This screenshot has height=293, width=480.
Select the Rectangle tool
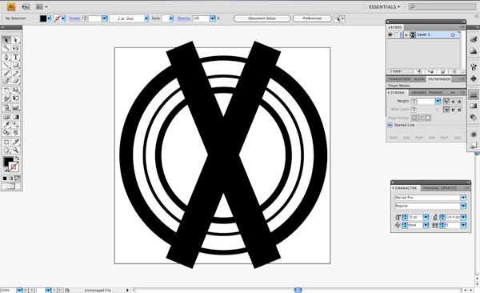(x=16, y=65)
